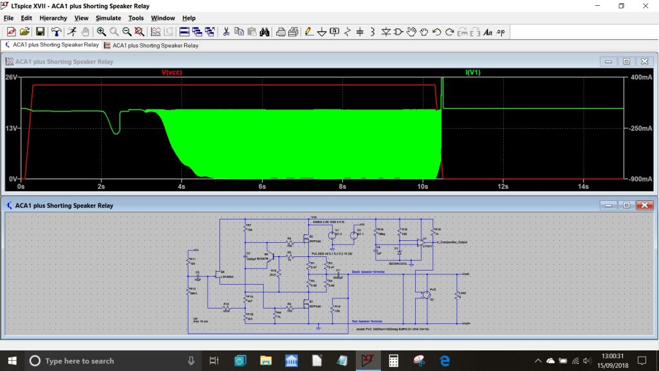Open the Window menu
Image resolution: width=659 pixels, height=371 pixels.
163,18
